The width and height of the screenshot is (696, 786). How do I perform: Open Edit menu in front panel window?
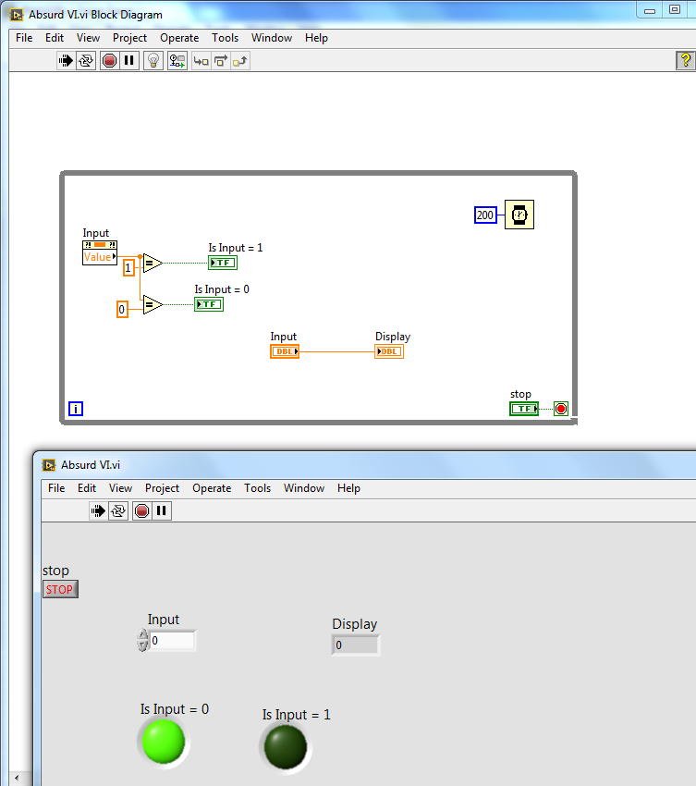coord(87,488)
